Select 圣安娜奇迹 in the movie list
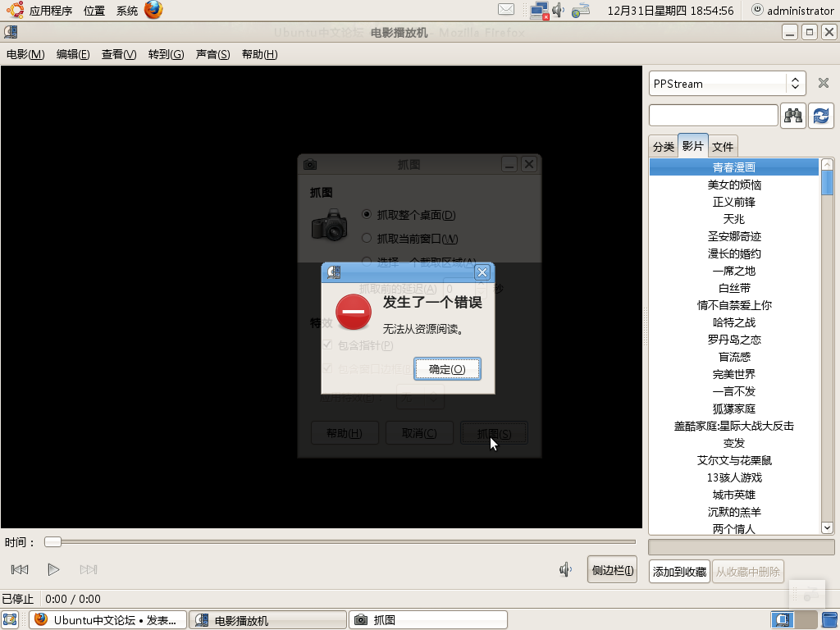The image size is (840, 630). click(734, 236)
